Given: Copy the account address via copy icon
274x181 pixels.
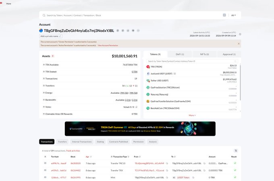Looking at the screenshot, I should (x=118, y=31).
